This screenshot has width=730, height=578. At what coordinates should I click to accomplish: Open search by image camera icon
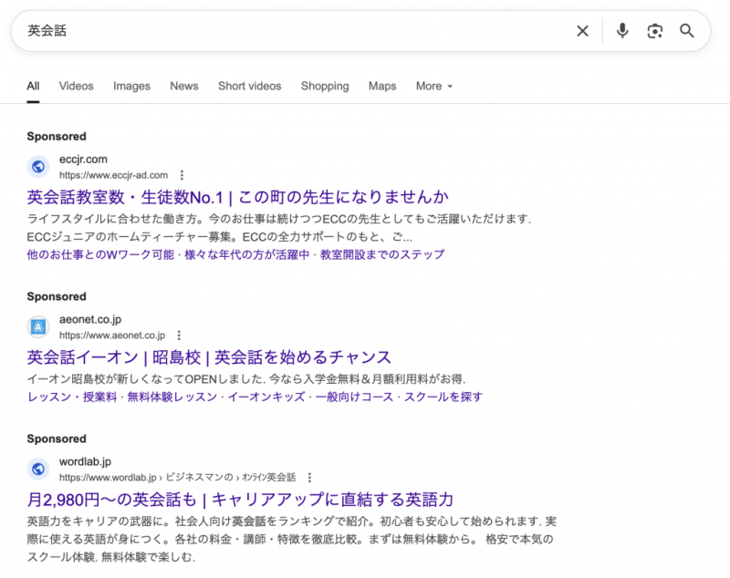pyautogui.click(x=655, y=31)
